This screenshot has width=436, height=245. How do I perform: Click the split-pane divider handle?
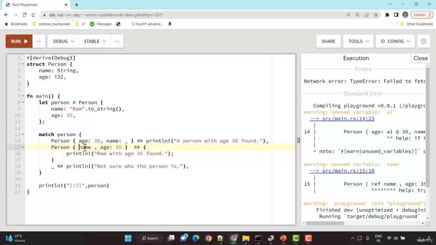click(x=298, y=141)
